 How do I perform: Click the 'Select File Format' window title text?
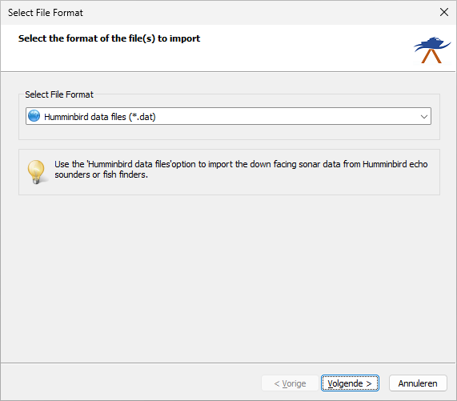point(46,13)
